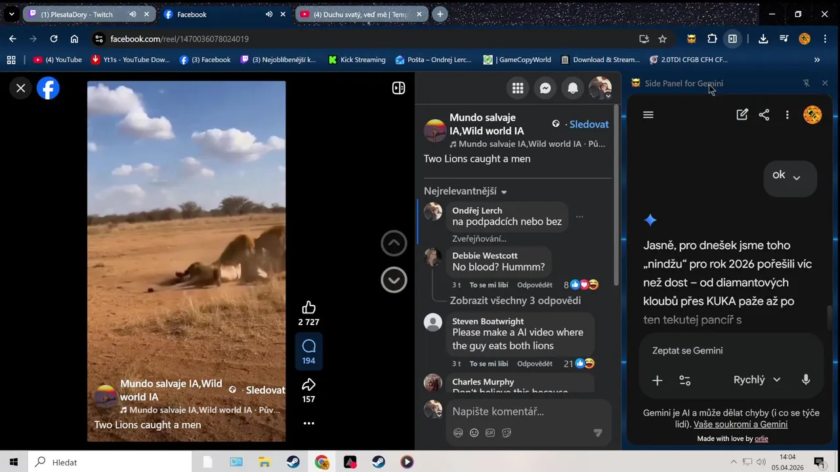
Task: Attach a GIF to the comment
Action: (x=490, y=433)
